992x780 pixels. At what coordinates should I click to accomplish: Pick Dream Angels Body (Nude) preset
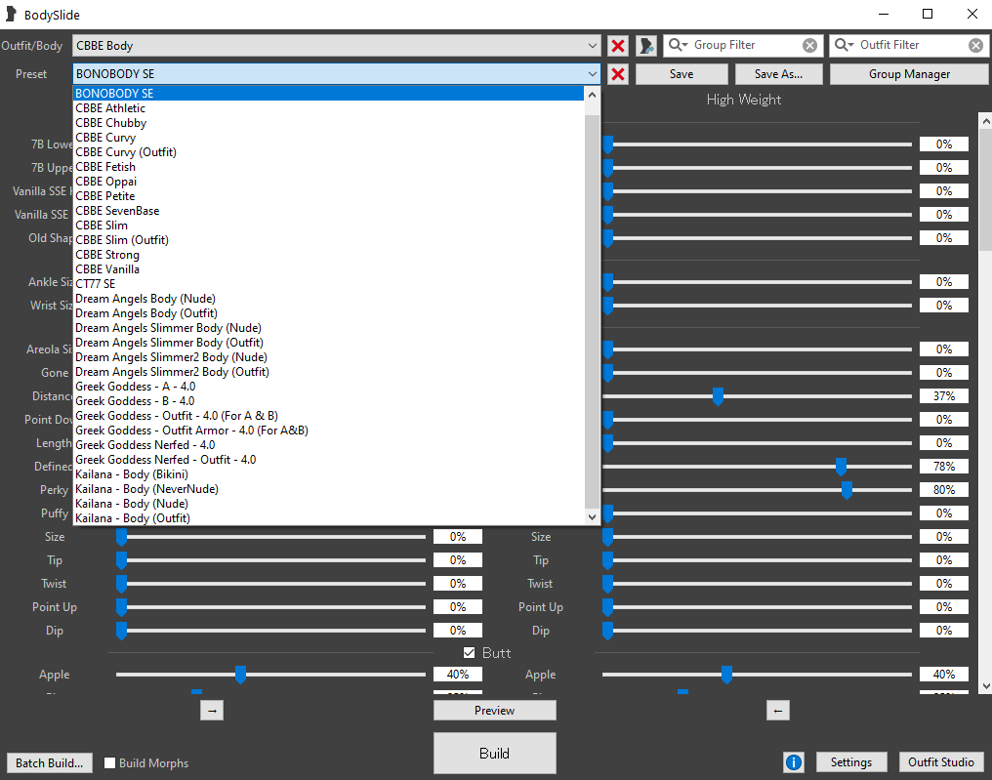click(328, 299)
